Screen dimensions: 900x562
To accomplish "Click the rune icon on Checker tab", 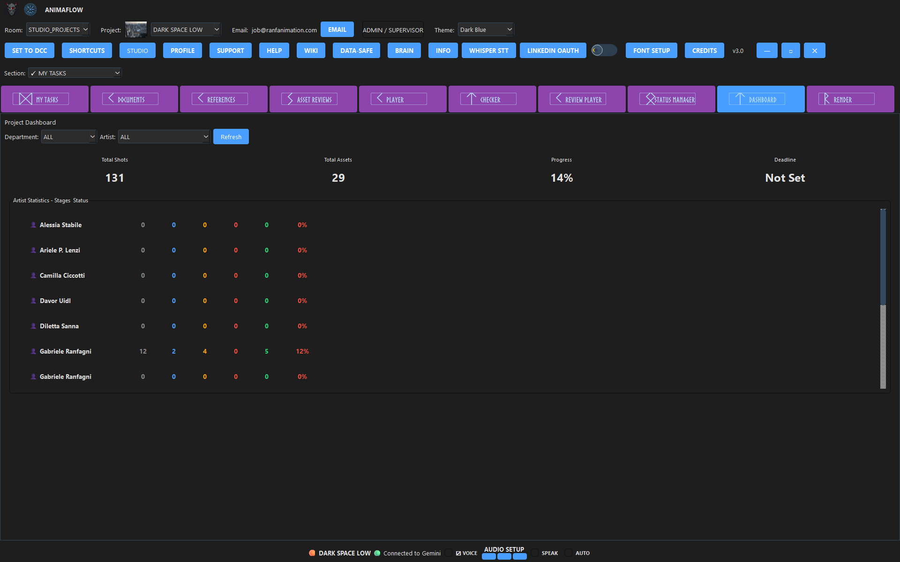I will (x=471, y=99).
